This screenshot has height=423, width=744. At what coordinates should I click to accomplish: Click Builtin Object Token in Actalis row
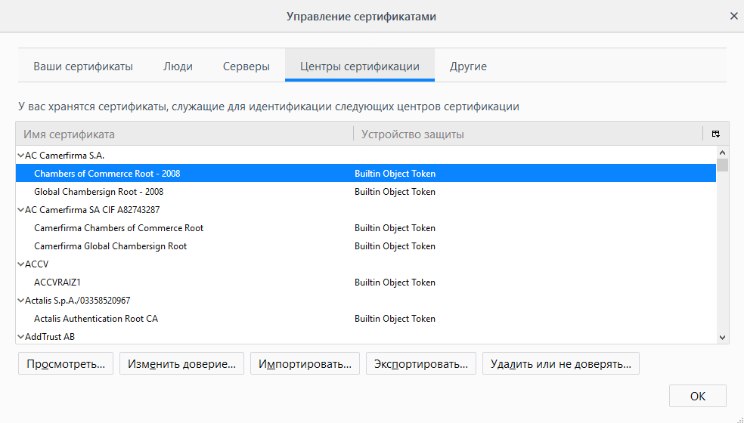point(395,319)
